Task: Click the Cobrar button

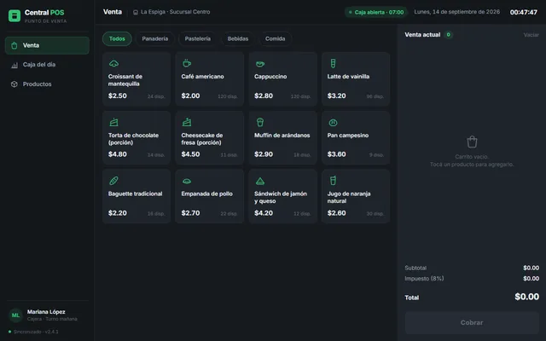Action: click(472, 322)
